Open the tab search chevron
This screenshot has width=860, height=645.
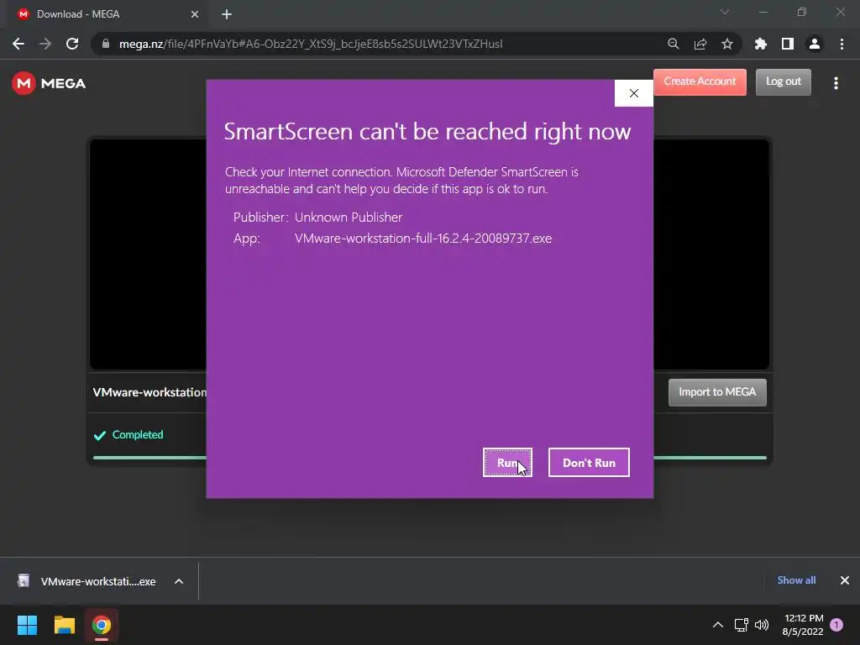click(725, 12)
